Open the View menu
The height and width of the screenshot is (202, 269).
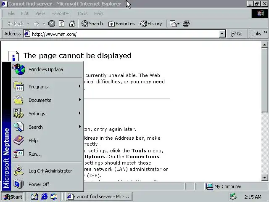(x=40, y=13)
